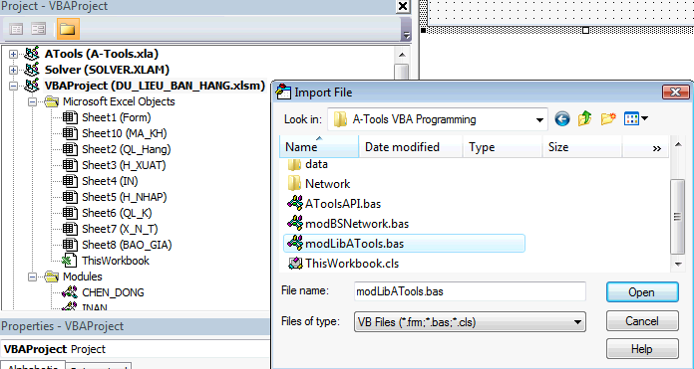Select the CHEN_DONG module
This screenshot has width=694, height=369.
(113, 292)
